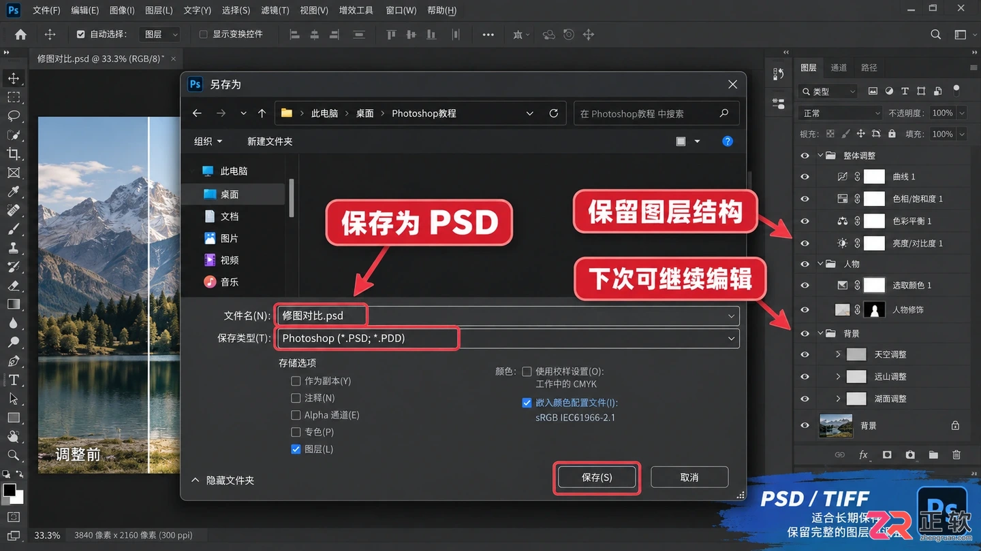Click the 保存(S) button
Screen dimensions: 981x551
(x=597, y=478)
